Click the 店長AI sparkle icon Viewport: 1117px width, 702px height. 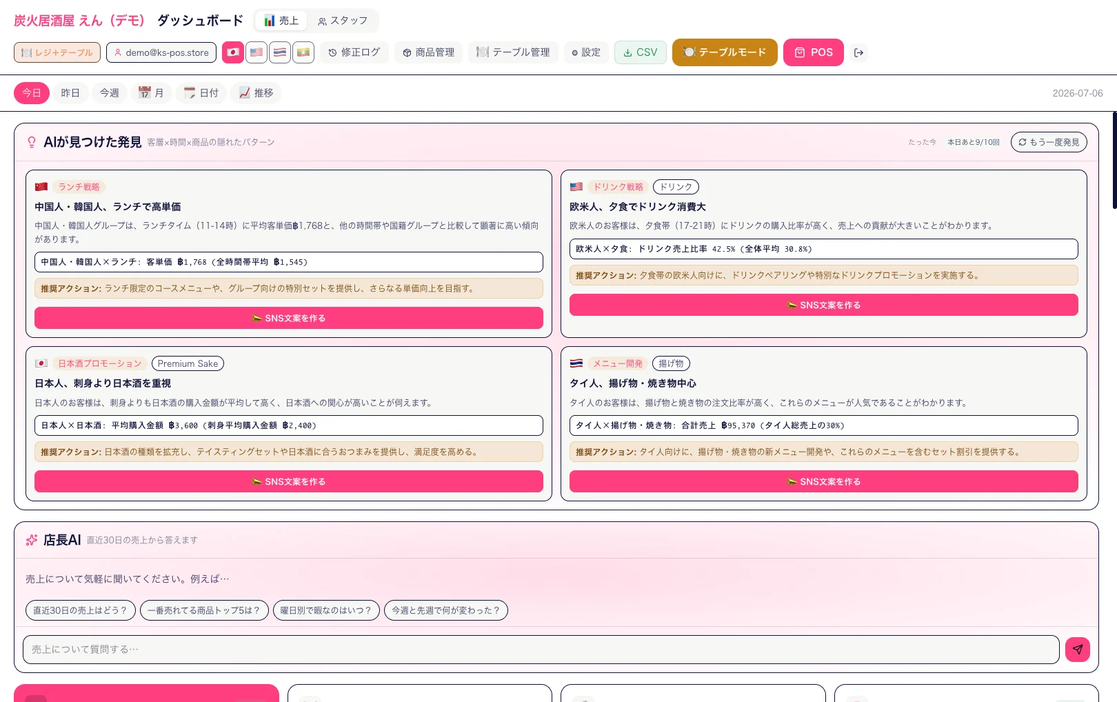coord(32,540)
